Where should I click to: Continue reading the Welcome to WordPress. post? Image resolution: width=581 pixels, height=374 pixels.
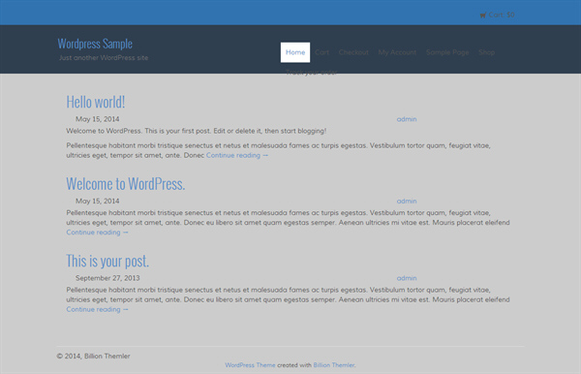pyautogui.click(x=98, y=233)
